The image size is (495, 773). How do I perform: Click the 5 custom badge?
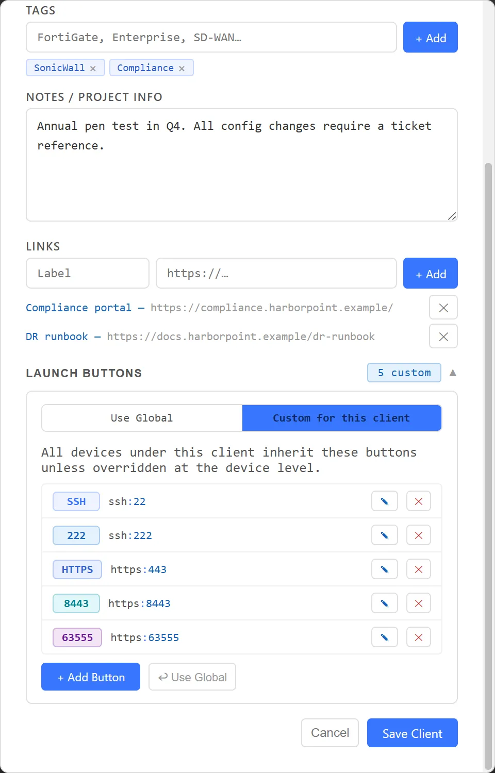pos(404,373)
